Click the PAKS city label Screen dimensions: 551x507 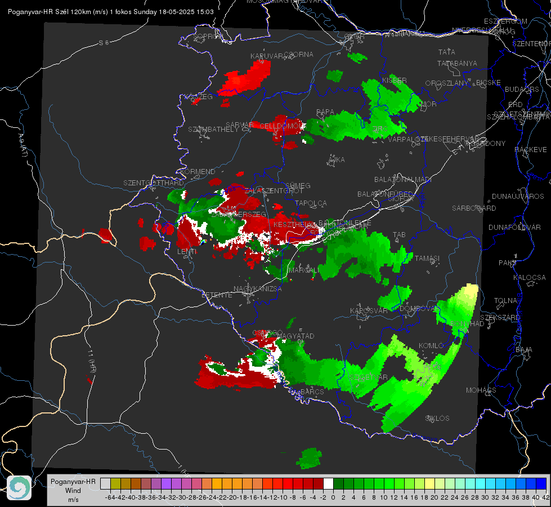(507, 263)
